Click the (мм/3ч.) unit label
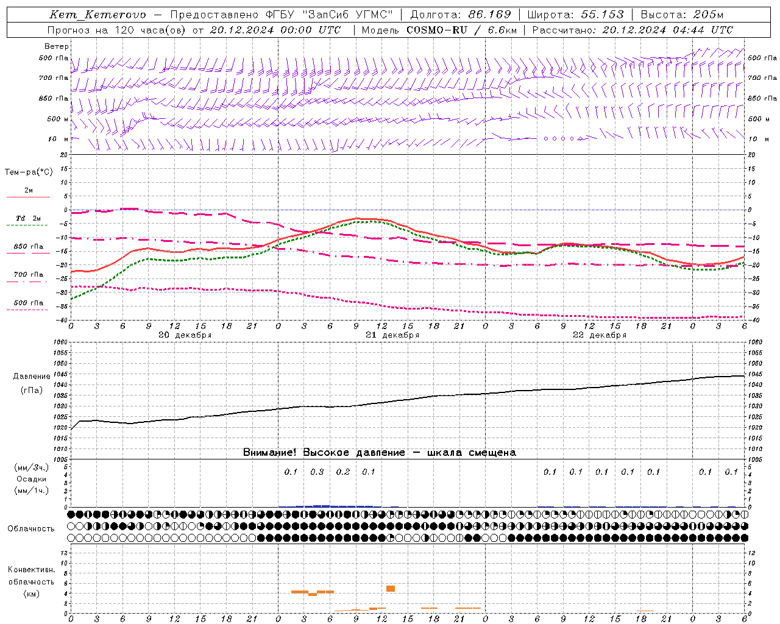Screen dimensions: 780x624 tap(32, 467)
